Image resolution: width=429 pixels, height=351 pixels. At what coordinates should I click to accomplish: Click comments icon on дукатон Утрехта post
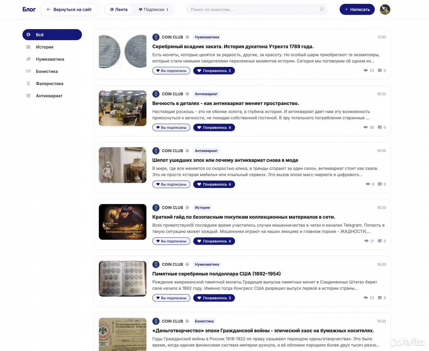[380, 70]
